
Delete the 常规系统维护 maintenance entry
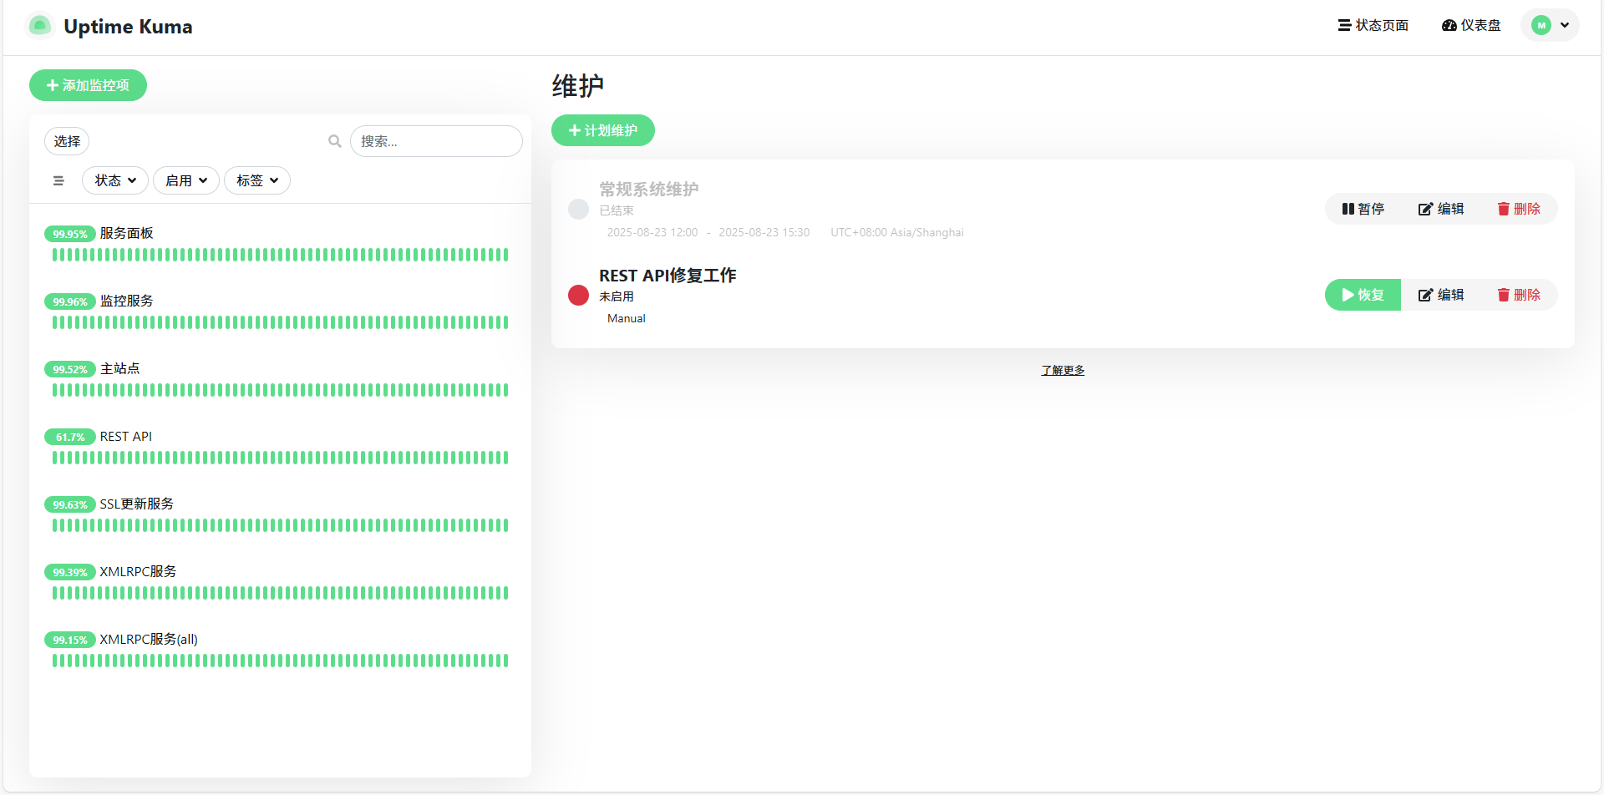click(1519, 209)
